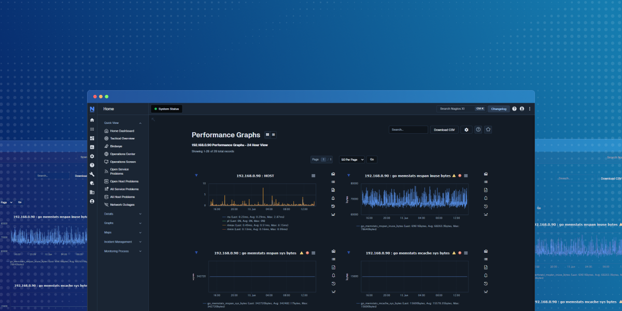
Task: Click the user account icon in the header
Action: [521, 109]
